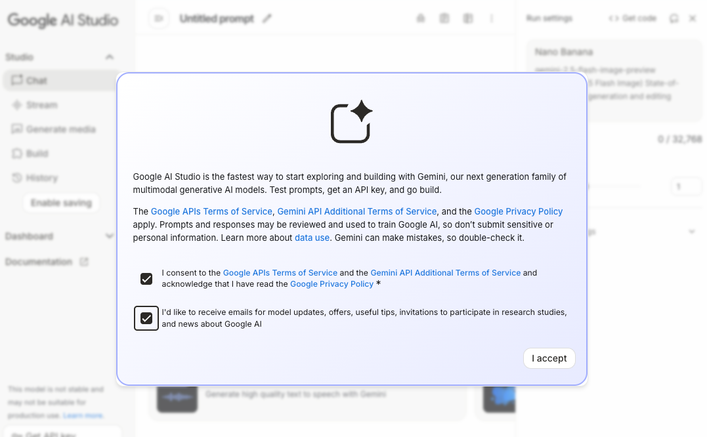Collapse the Studio section chevron
This screenshot has width=707, height=437.
click(x=110, y=57)
